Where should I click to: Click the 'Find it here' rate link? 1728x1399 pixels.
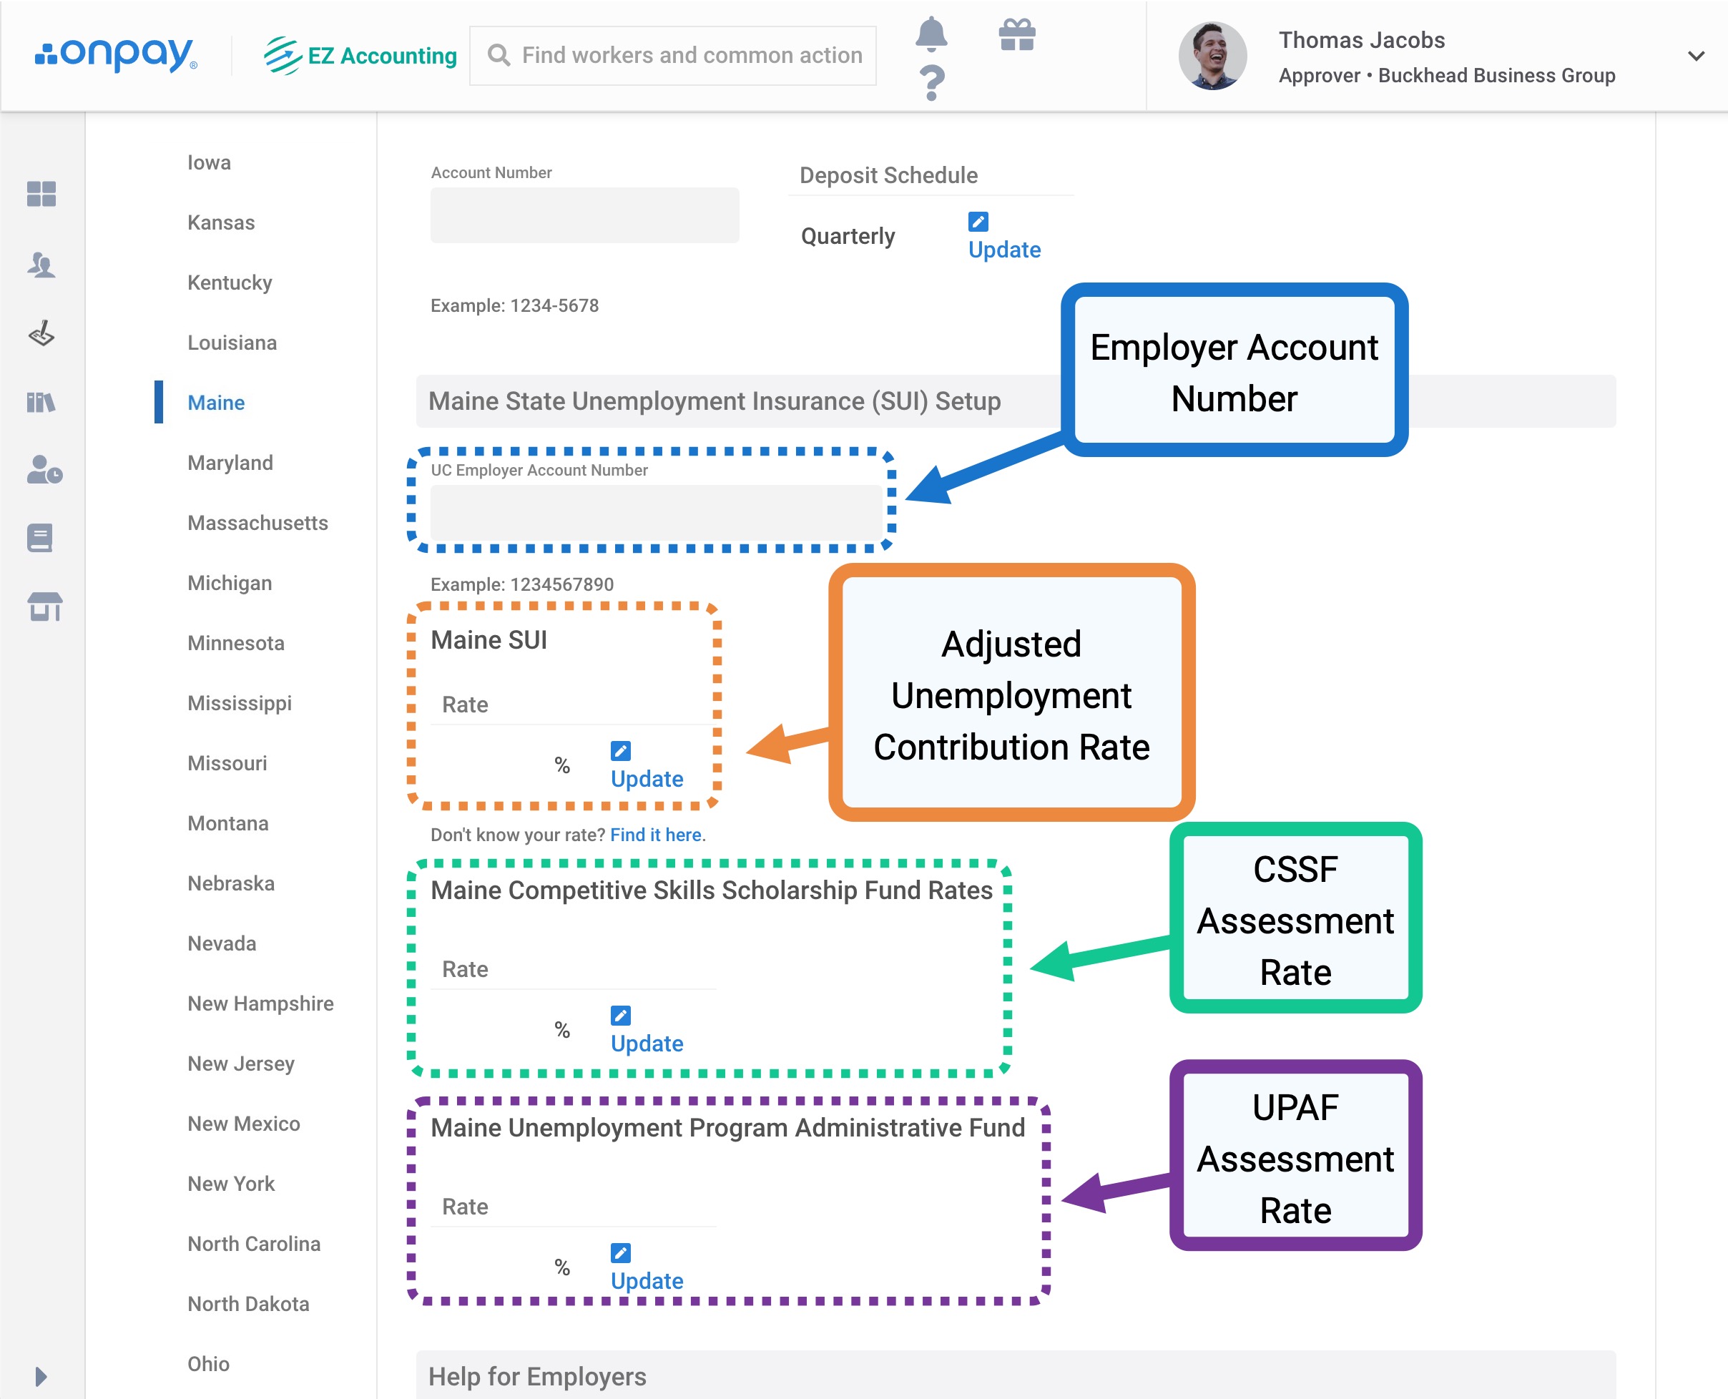pos(655,835)
